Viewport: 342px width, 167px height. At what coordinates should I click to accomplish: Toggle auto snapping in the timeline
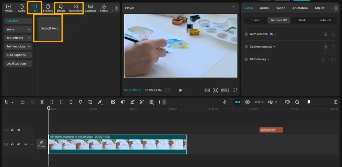(247, 102)
